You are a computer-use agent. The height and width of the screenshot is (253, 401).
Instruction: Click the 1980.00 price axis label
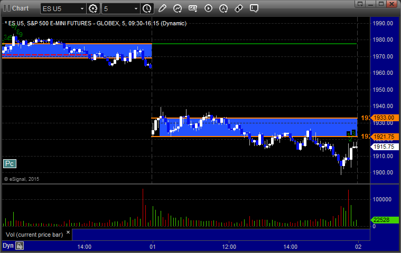(x=383, y=40)
